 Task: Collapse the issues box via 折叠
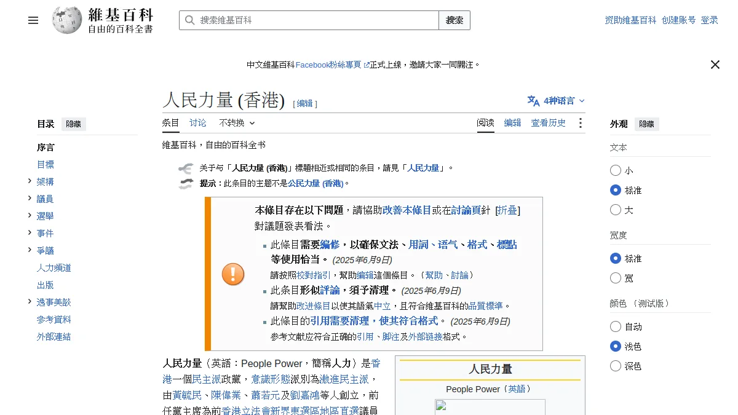[507, 210]
